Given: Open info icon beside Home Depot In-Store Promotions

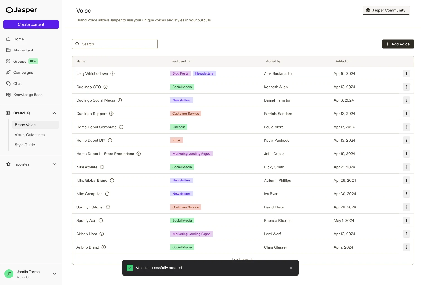Looking at the screenshot, I should [x=139, y=154].
